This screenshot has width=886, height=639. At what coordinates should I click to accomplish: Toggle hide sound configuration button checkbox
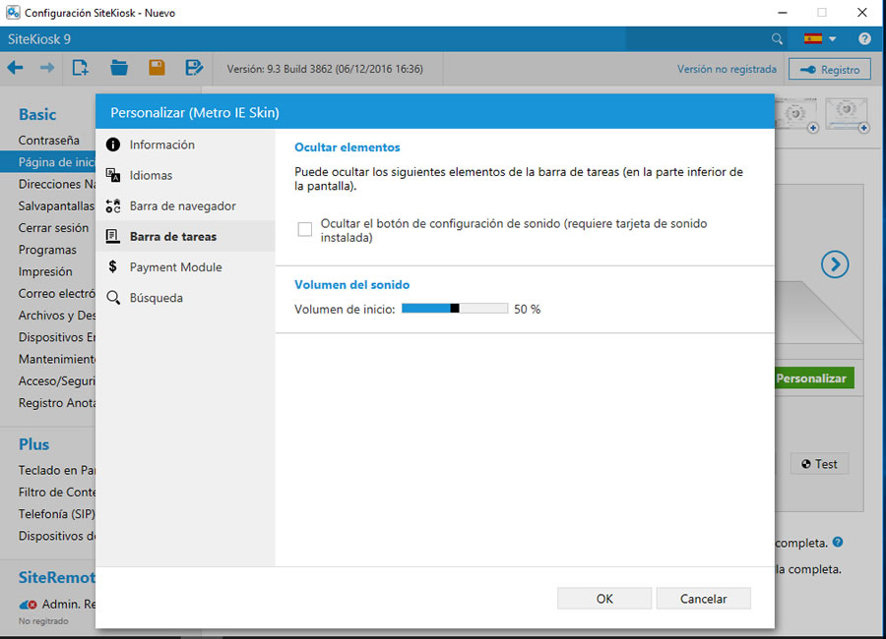[305, 229]
